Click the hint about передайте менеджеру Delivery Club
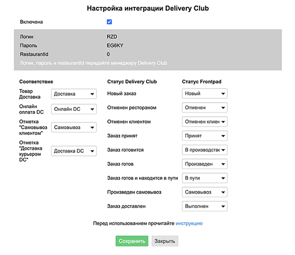The height and width of the screenshot is (255, 295). click(x=93, y=63)
